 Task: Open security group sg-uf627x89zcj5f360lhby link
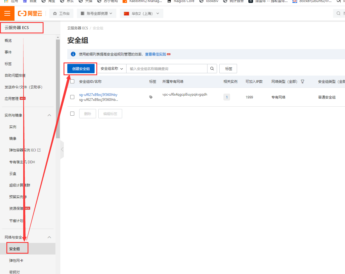tap(98, 95)
